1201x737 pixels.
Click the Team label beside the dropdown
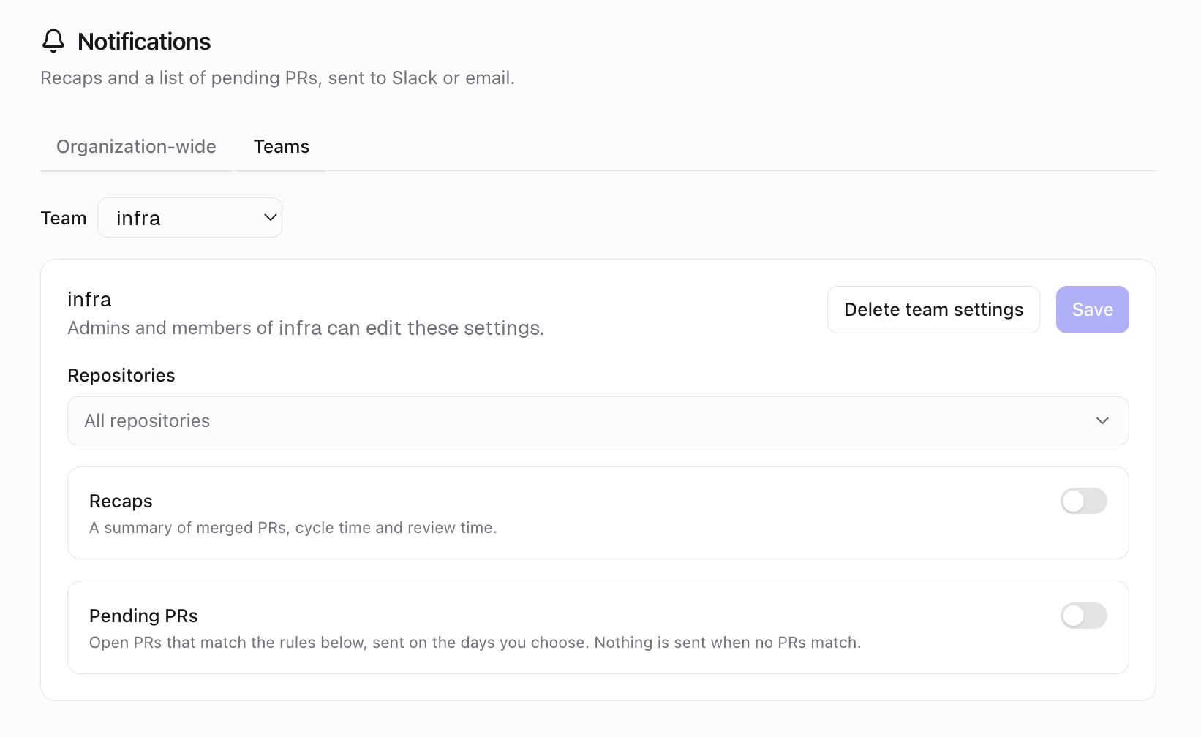click(64, 218)
